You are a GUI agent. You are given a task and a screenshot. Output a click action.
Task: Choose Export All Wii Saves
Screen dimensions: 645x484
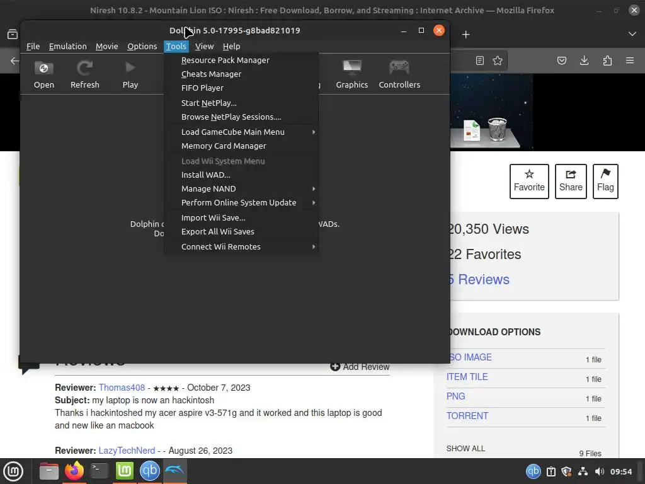click(x=241, y=232)
